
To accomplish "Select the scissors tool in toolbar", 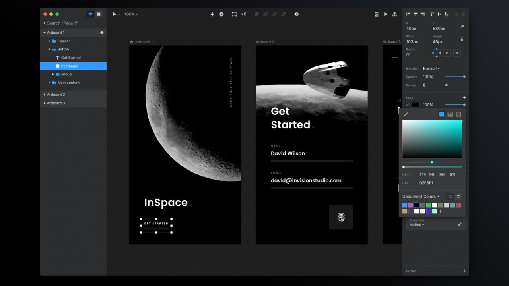I will [244, 14].
